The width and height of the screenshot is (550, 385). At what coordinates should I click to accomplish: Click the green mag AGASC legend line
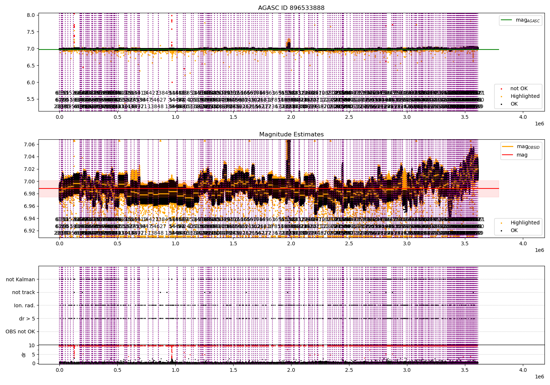(507, 20)
